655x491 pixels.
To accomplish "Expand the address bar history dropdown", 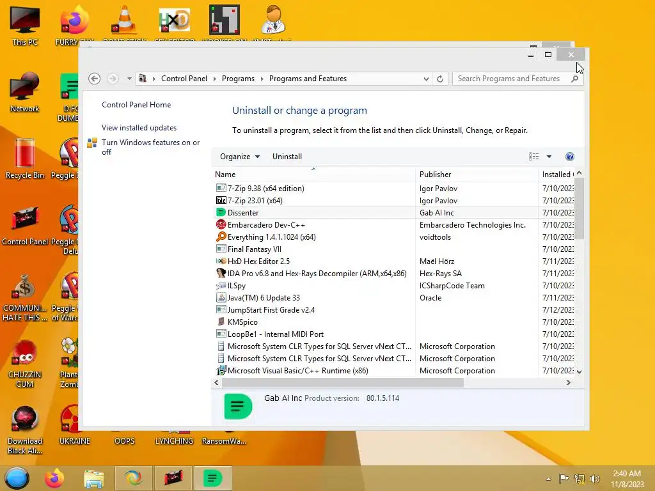I will (x=426, y=79).
